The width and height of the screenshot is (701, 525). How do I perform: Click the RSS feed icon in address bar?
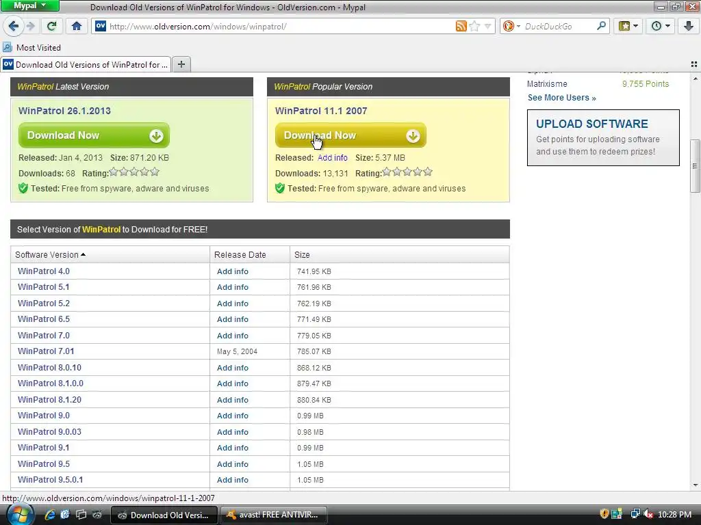461,27
